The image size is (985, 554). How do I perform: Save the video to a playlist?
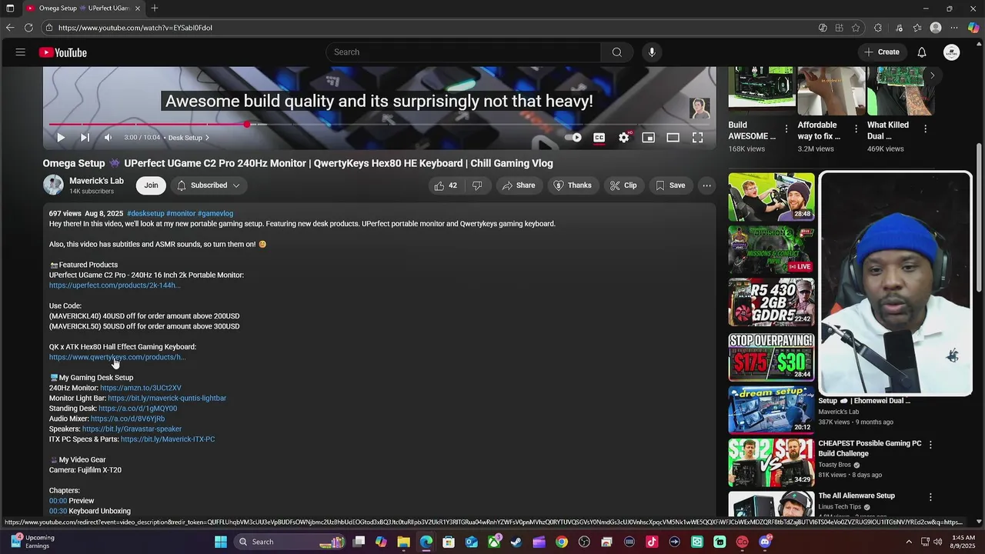click(670, 185)
